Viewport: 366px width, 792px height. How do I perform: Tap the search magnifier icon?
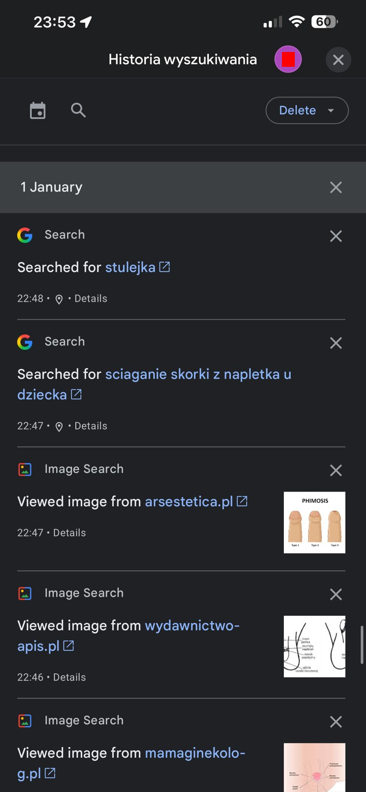pyautogui.click(x=78, y=110)
